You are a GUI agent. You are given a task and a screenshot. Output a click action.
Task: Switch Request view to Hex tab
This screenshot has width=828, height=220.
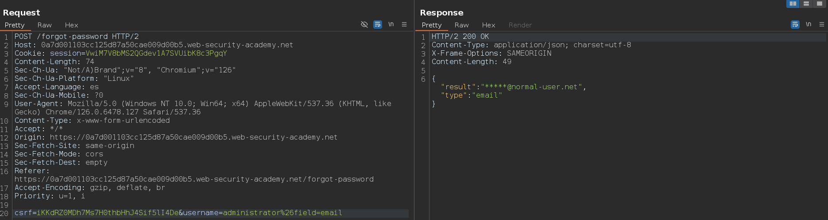[x=71, y=25]
